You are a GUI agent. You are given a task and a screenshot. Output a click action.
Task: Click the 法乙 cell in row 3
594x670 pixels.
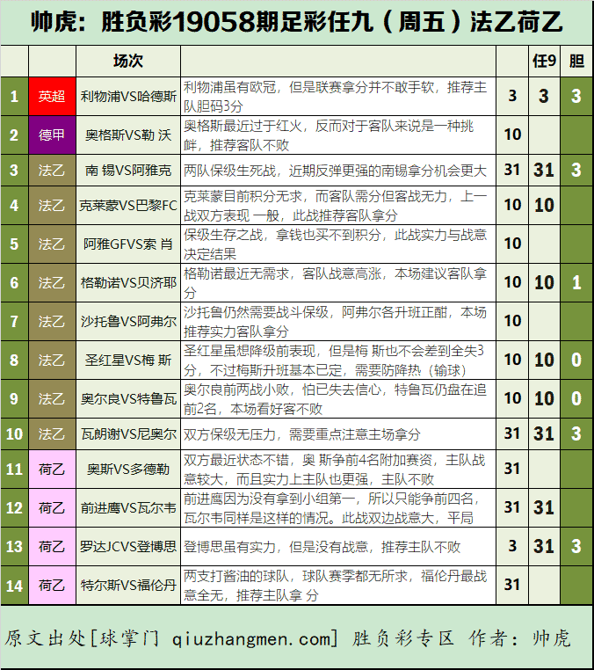tap(52, 170)
